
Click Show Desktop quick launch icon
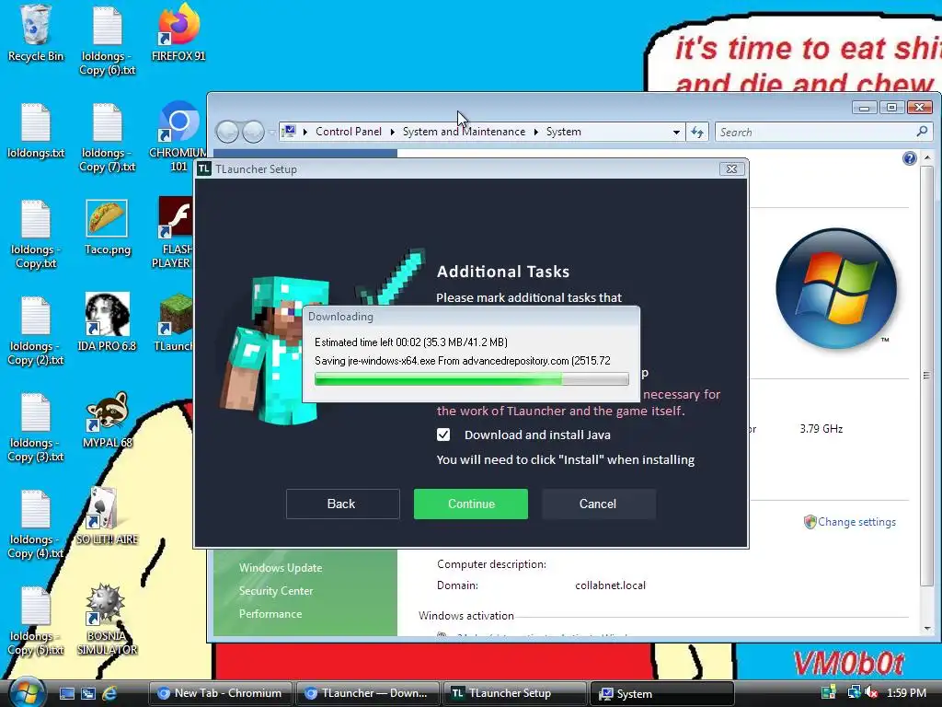[x=66, y=693]
